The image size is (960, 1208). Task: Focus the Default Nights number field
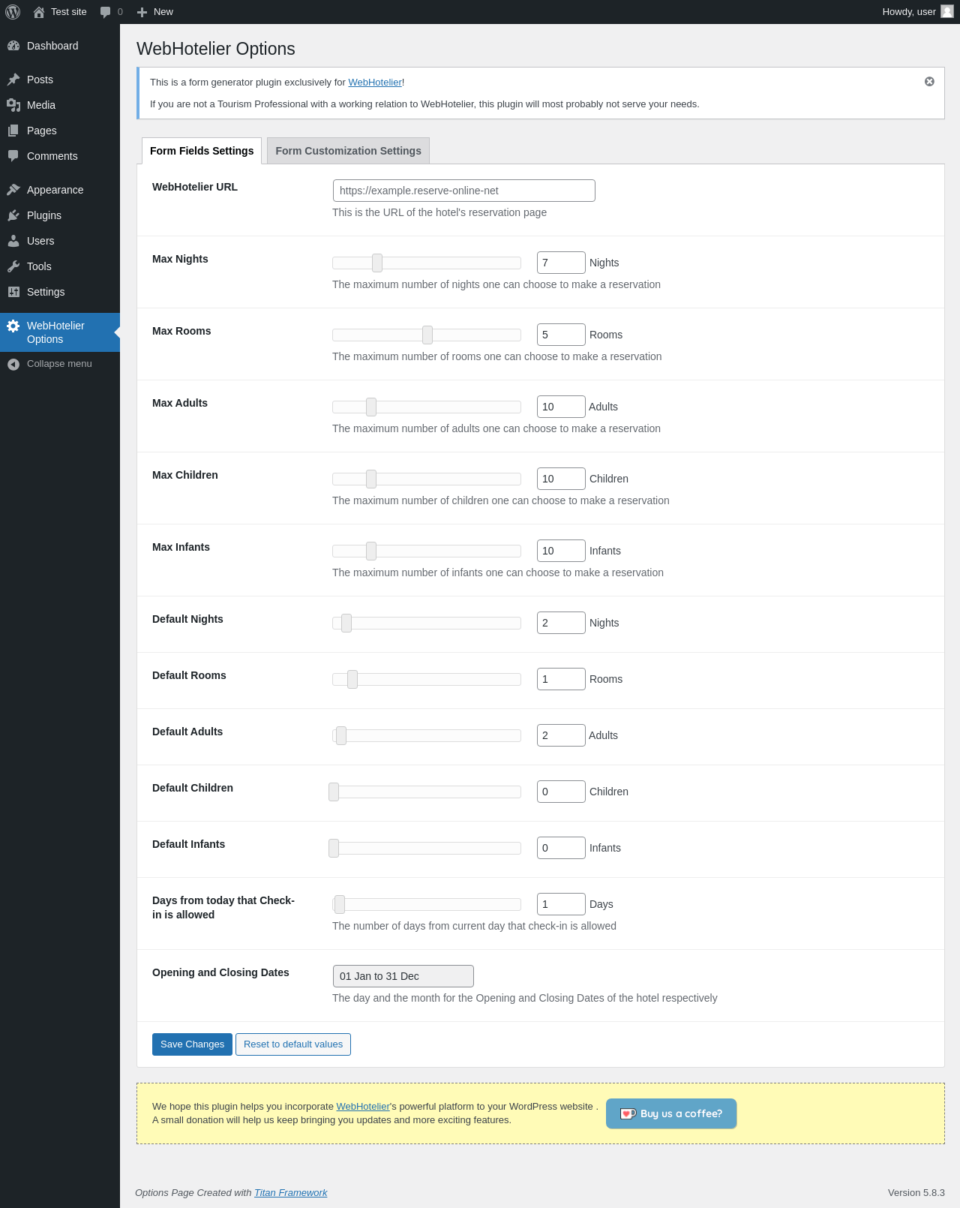coord(561,623)
